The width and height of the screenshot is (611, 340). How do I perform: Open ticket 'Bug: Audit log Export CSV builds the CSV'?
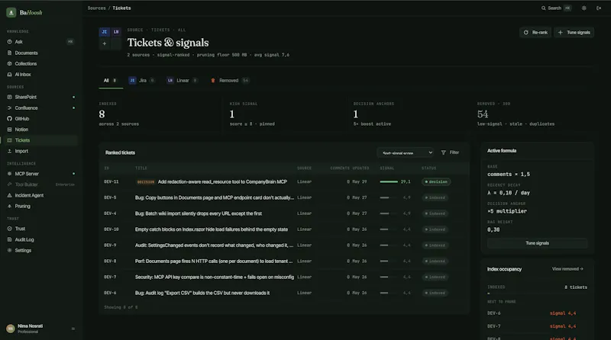[202, 293]
